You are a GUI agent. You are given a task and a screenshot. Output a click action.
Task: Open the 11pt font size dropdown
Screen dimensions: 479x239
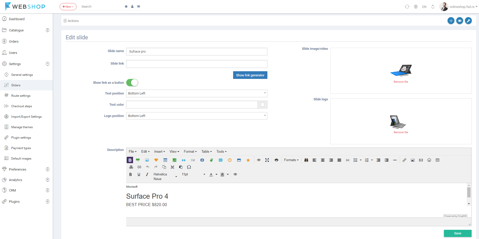(193, 174)
